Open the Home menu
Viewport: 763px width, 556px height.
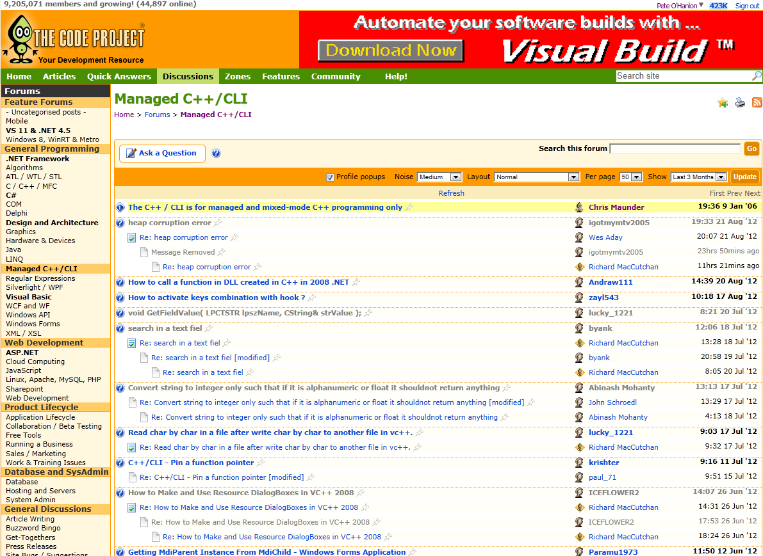19,76
